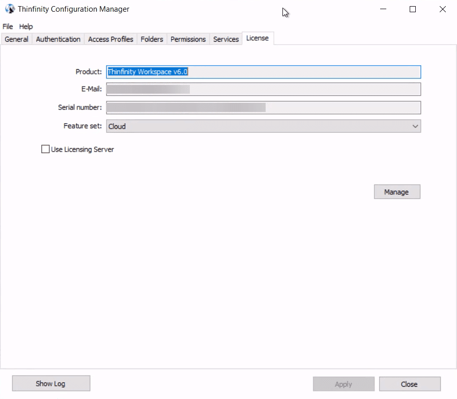Open the Folders tab
The width and height of the screenshot is (457, 399).
click(152, 39)
